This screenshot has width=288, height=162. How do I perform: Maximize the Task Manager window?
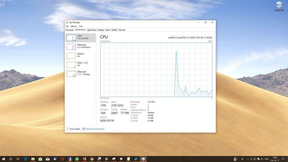pyautogui.click(x=205, y=22)
